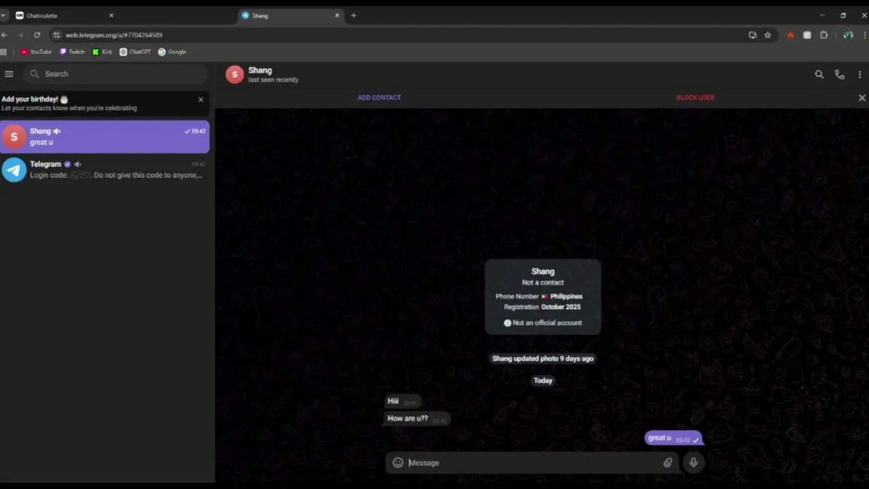Image resolution: width=869 pixels, height=489 pixels.
Task: Bookmark this page with the star icon
Action: coord(768,35)
